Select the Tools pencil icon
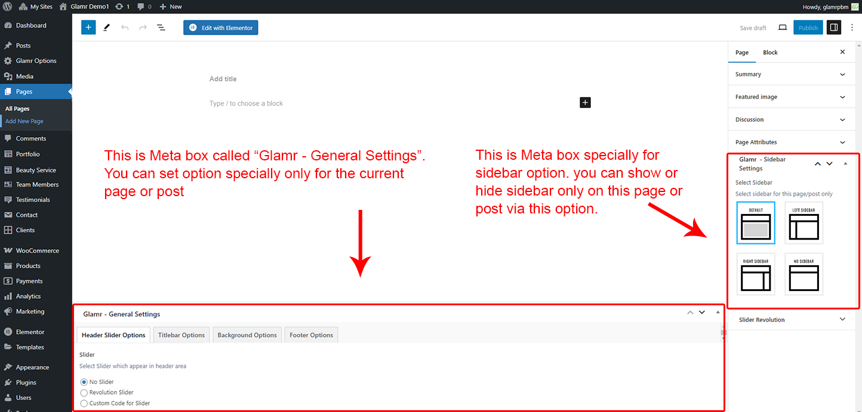This screenshot has width=862, height=412. pyautogui.click(x=107, y=27)
